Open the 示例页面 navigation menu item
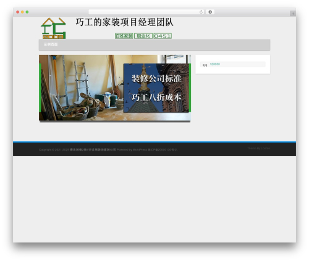 (x=51, y=44)
